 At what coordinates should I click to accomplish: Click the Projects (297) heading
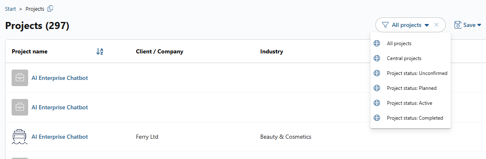(37, 25)
